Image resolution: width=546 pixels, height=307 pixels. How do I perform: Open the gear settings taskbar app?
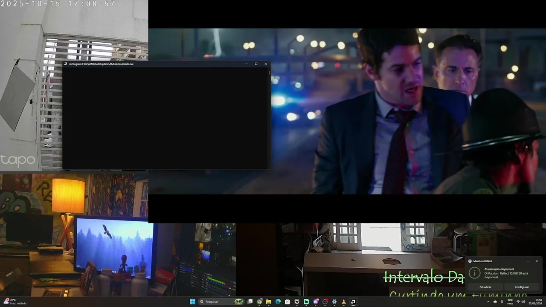point(334,302)
